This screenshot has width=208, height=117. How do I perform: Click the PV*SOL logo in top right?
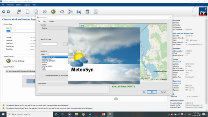[203, 12]
